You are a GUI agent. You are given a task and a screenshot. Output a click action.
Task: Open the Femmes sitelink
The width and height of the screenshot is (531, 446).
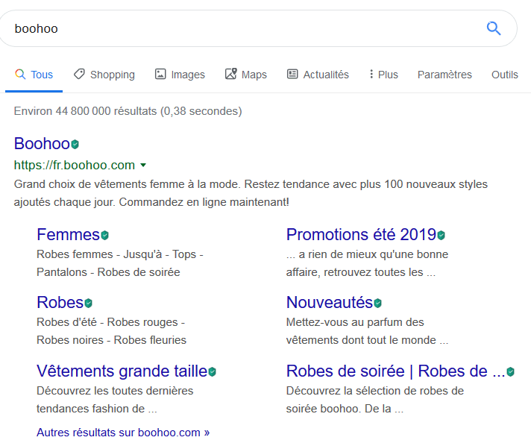(x=68, y=235)
